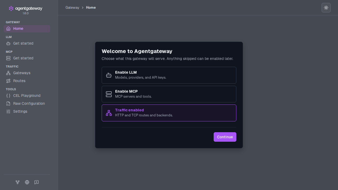Click the CEL Playground braces icon
This screenshot has height=190, width=338.
click(x=8, y=96)
